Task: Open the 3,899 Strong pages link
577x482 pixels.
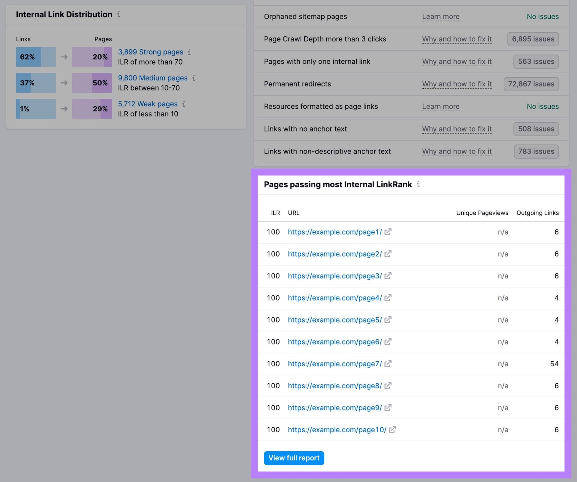Action: point(150,52)
